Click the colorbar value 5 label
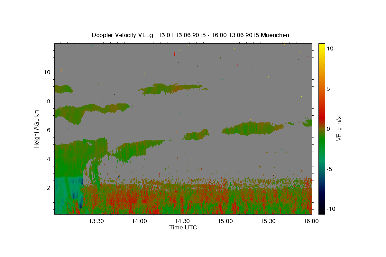Viewport: 386px width, 257px height. pyautogui.click(x=328, y=88)
